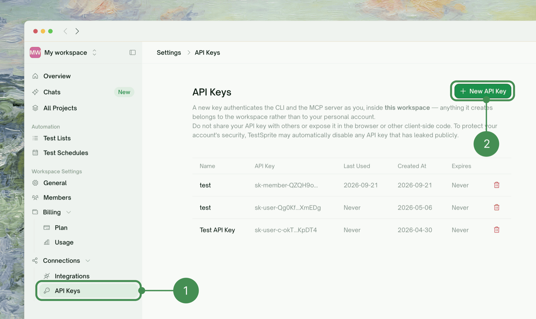Click the Connections share icon
Viewport: 536px width, 319px height.
(x=35, y=261)
